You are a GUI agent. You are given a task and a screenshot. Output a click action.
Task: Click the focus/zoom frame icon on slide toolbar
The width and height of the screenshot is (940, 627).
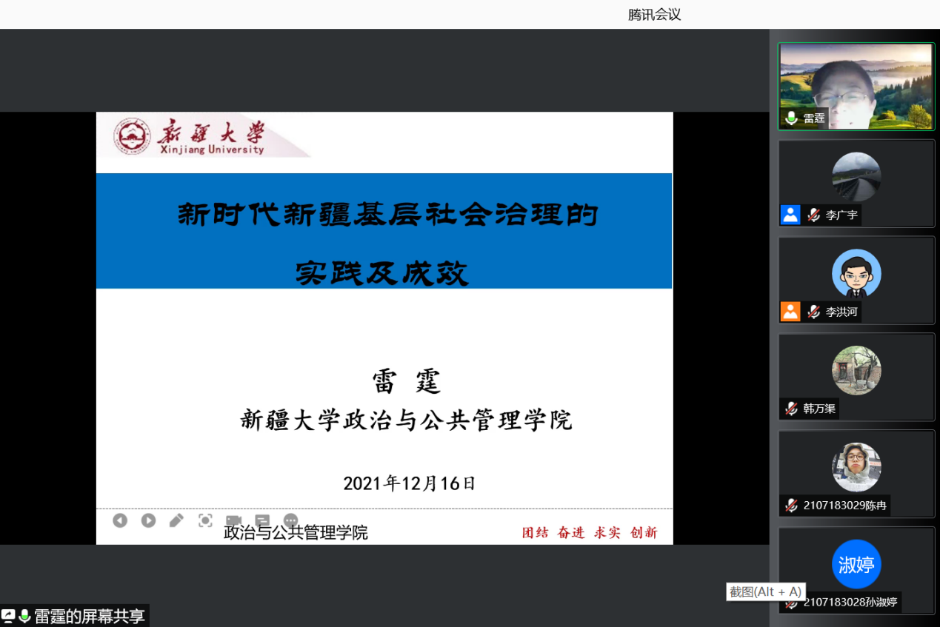(205, 520)
